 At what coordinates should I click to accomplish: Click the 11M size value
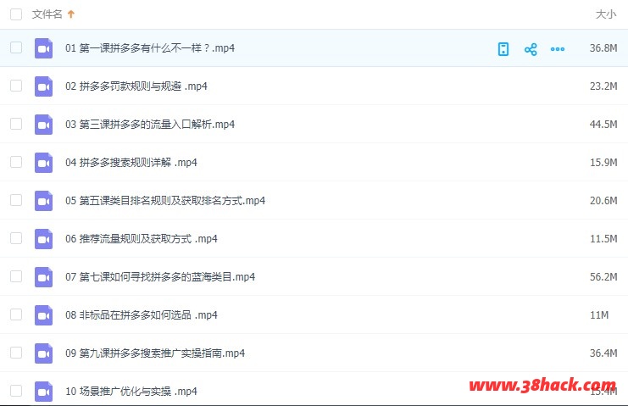pos(599,315)
